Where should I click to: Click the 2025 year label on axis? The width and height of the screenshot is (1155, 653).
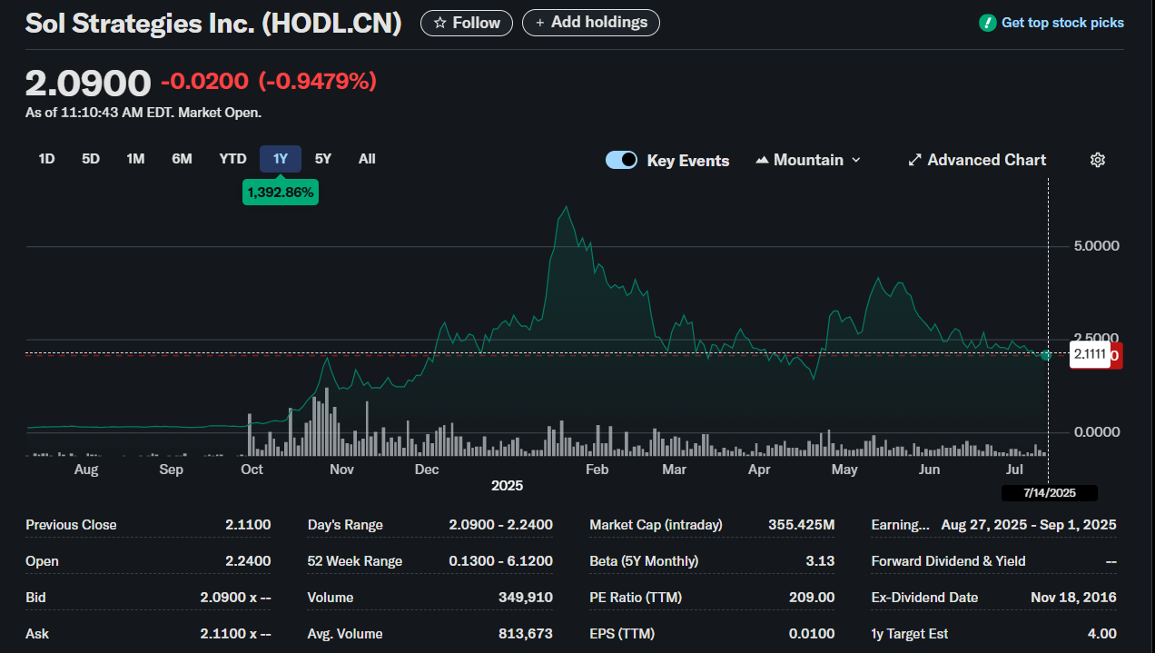(x=507, y=486)
